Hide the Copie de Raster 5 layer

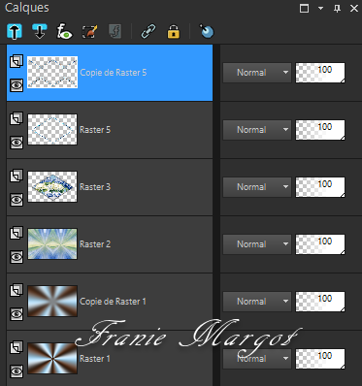[x=16, y=85]
